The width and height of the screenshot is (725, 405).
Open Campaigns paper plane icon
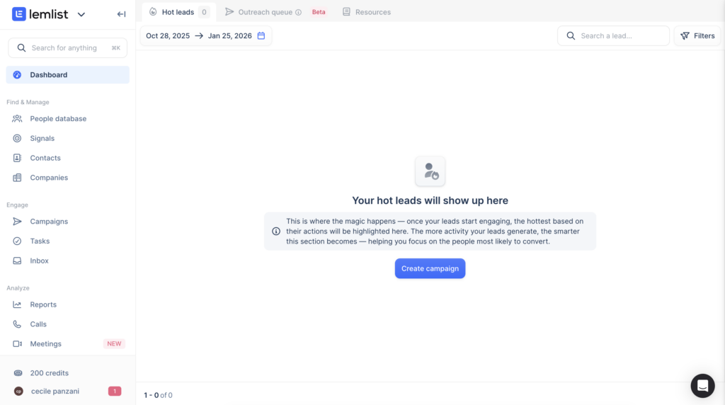(x=17, y=222)
